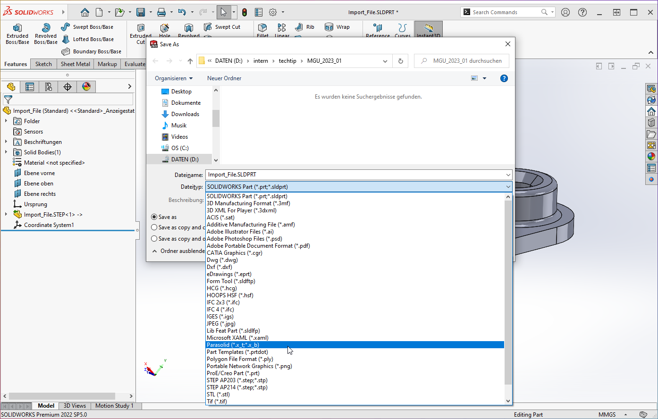
Task: Open the Organisieren dropdown menu
Action: point(174,78)
